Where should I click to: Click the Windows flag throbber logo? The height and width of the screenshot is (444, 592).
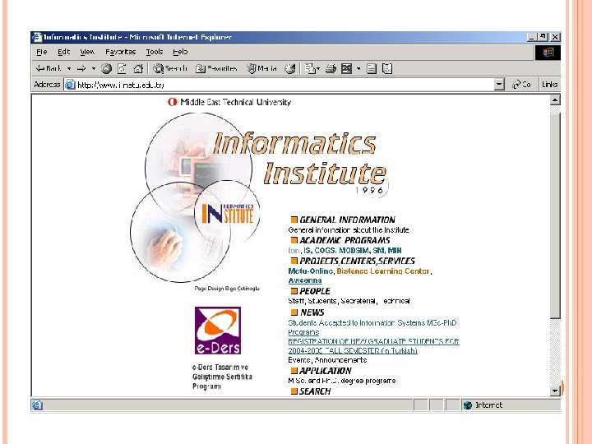tap(548, 53)
